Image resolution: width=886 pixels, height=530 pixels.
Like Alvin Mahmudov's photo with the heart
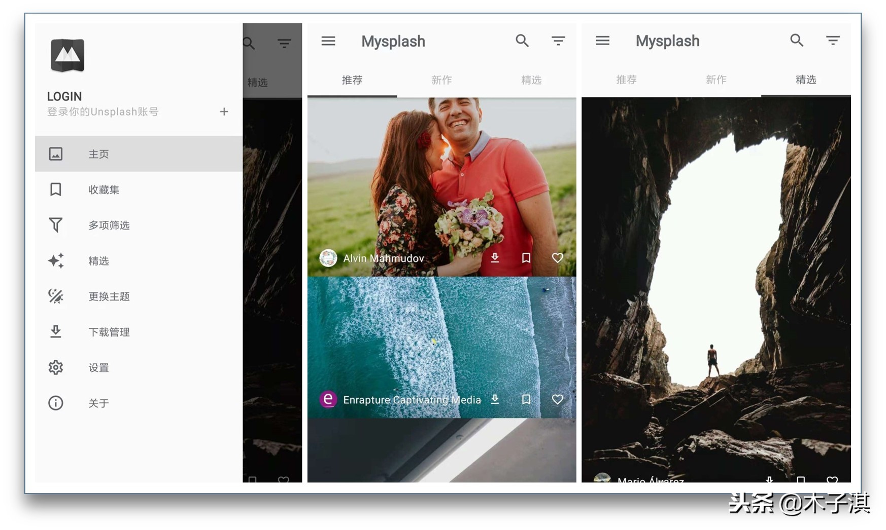(557, 258)
